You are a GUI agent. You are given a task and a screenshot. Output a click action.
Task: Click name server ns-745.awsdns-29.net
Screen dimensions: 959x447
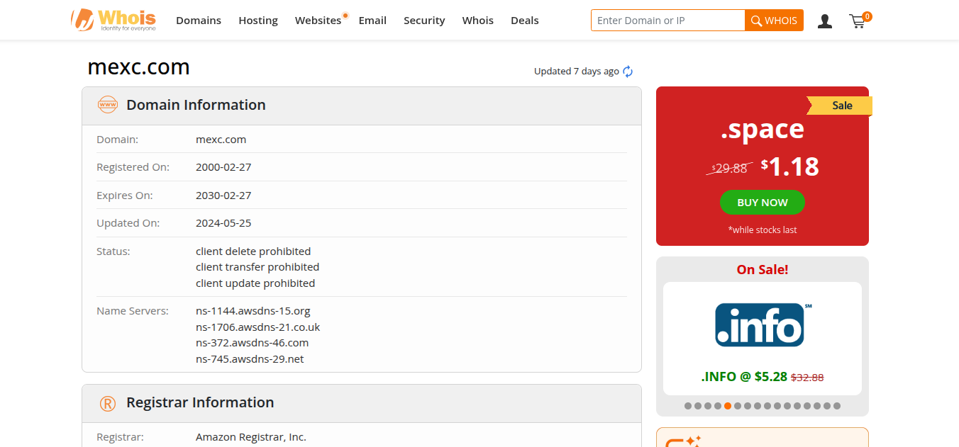point(250,359)
